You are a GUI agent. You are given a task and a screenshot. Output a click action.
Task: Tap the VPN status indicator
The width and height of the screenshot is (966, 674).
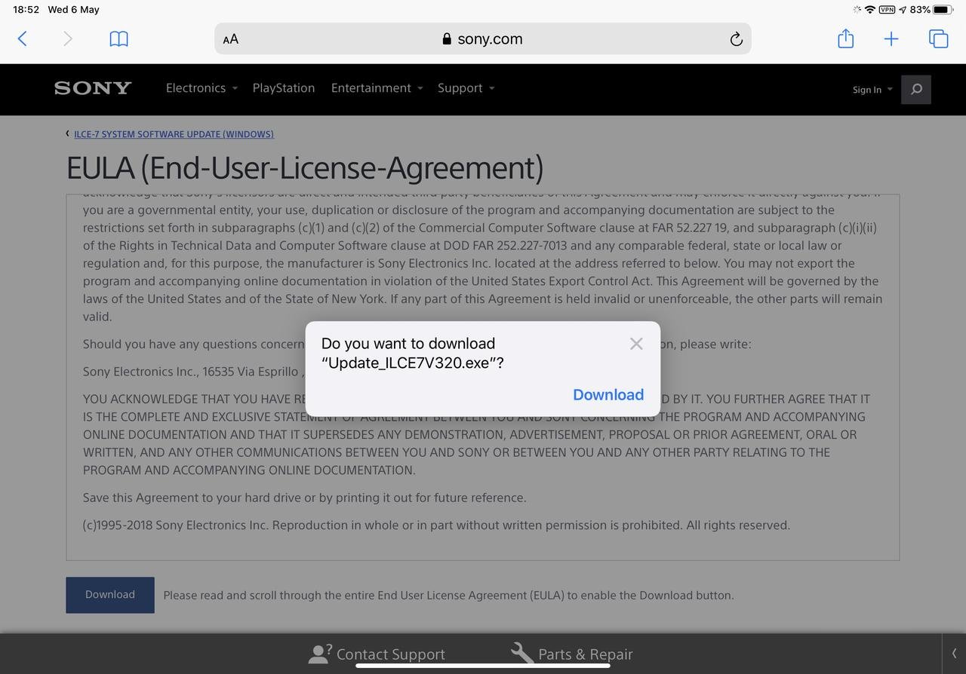(x=888, y=10)
